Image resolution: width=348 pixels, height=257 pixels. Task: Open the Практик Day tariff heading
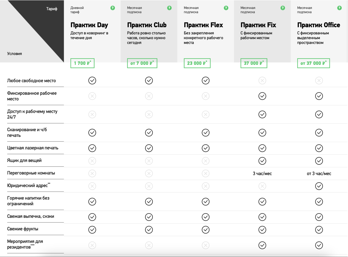click(x=89, y=25)
